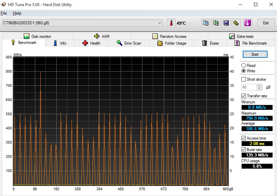Open the Help menu
The width and height of the screenshot is (277, 196).
click(x=17, y=13)
